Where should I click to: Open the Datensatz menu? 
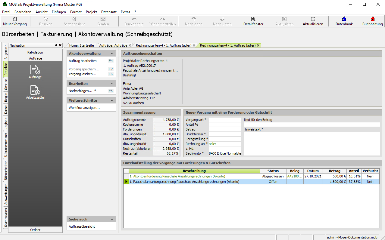tap(109, 12)
